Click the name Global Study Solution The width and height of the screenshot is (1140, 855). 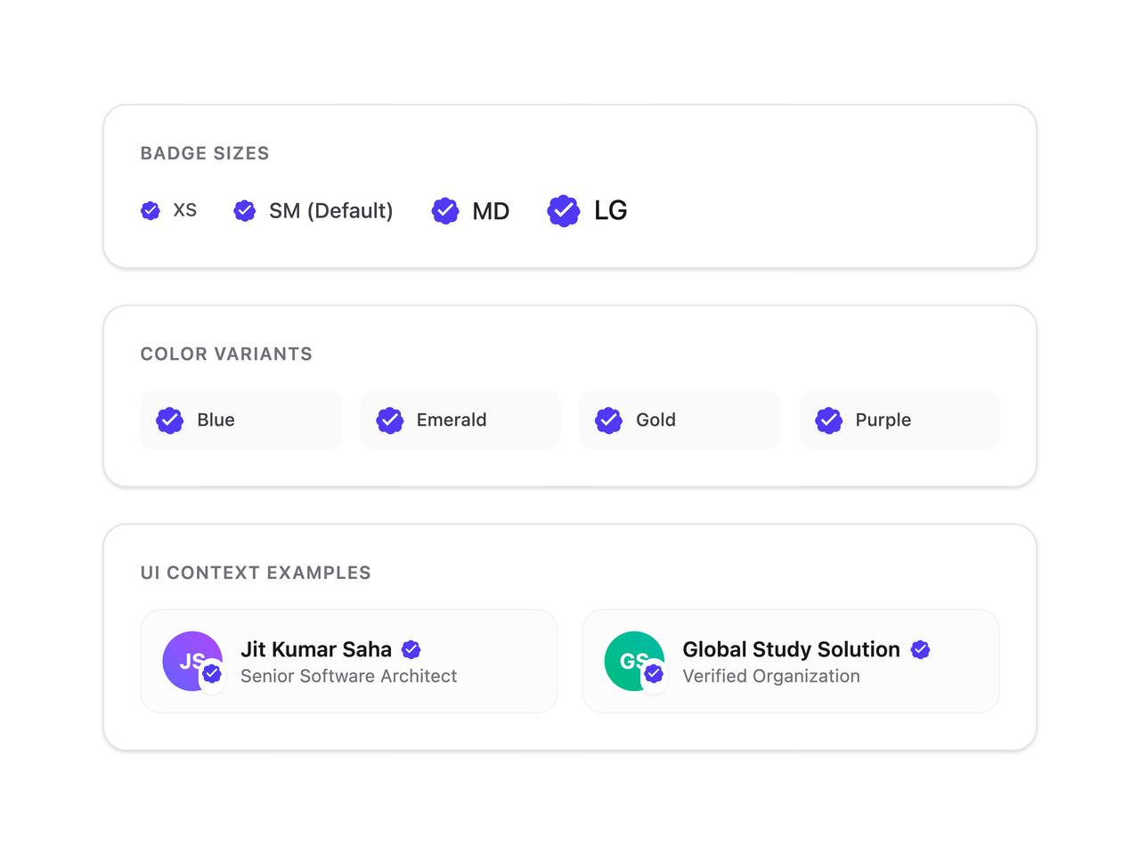(x=792, y=649)
